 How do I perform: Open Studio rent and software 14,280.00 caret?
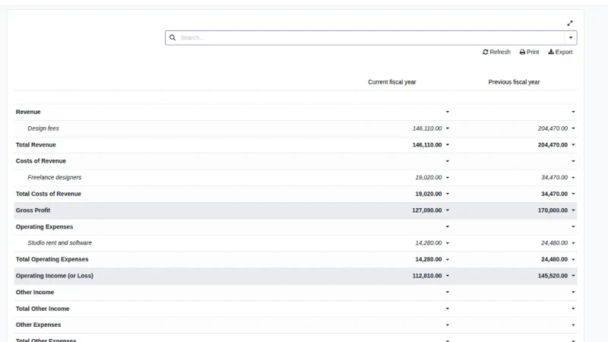[448, 243]
